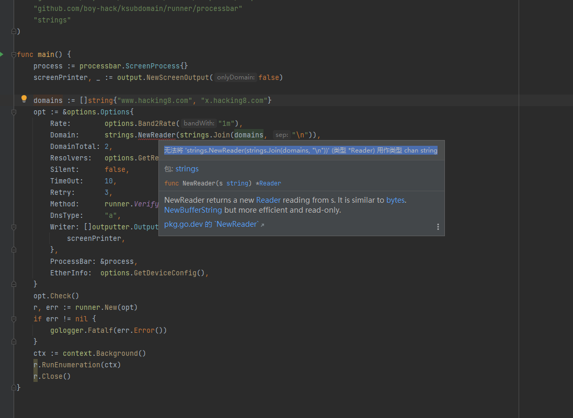This screenshot has width=573, height=418.
Task: Open the Reader documentation link
Action: pos(268,199)
